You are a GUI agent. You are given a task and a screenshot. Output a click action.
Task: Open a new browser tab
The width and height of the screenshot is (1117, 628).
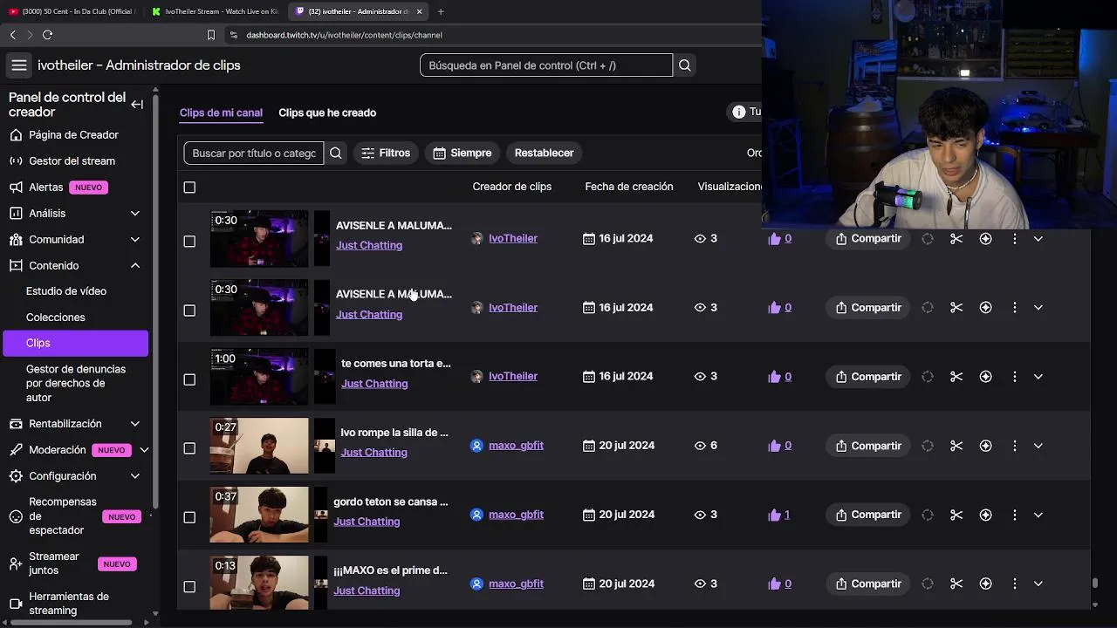(x=441, y=11)
